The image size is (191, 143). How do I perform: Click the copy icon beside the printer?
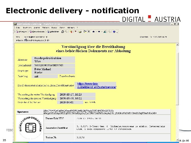66,32
